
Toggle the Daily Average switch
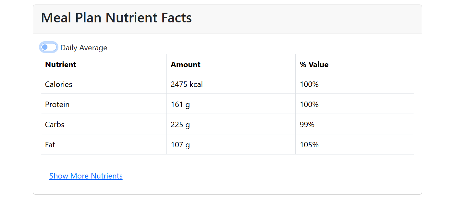coord(49,47)
